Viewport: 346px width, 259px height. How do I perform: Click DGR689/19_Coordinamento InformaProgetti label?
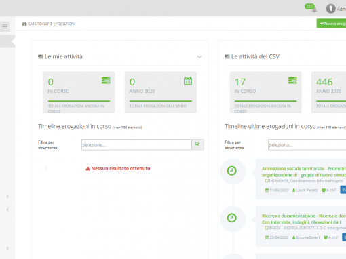[306, 181]
